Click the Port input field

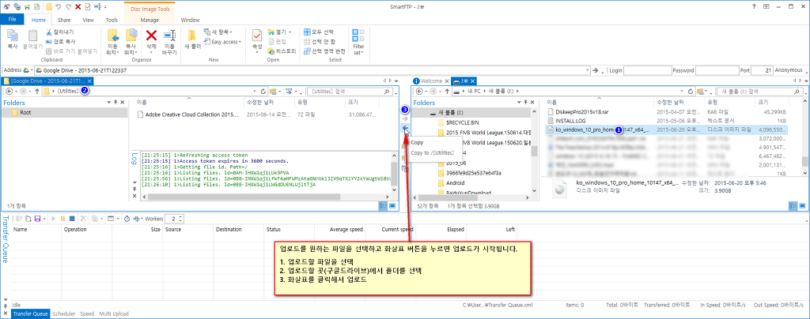click(x=762, y=70)
